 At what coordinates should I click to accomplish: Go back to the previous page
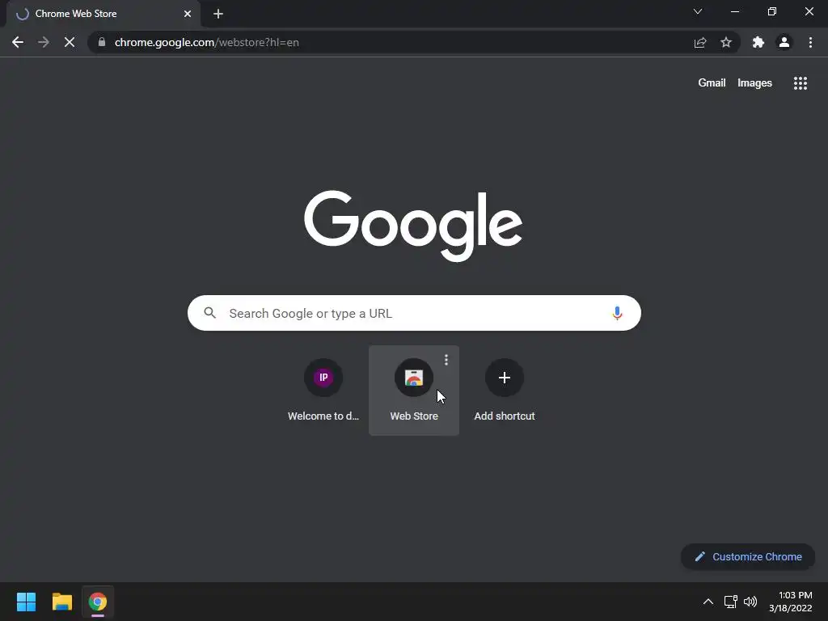coord(18,42)
